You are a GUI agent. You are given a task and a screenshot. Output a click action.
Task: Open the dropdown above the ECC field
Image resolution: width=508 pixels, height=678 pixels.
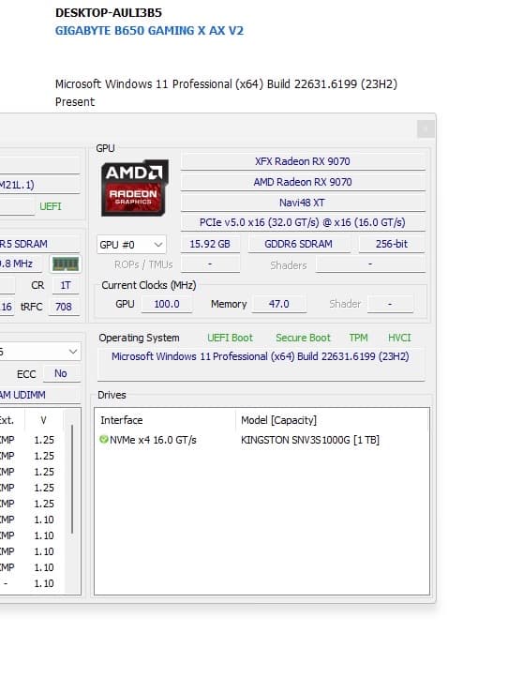pos(39,352)
